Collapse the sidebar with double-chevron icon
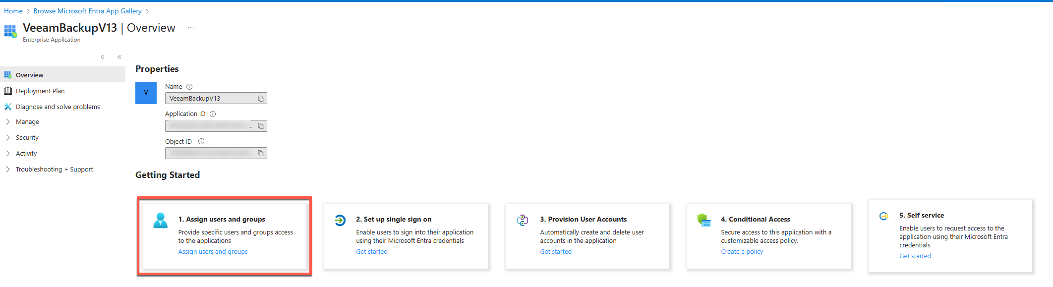Image resolution: width=1053 pixels, height=287 pixels. click(119, 57)
